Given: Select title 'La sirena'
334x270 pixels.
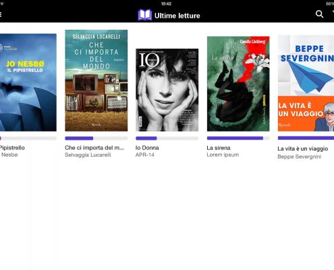Looking at the screenshot, I should [x=219, y=148].
